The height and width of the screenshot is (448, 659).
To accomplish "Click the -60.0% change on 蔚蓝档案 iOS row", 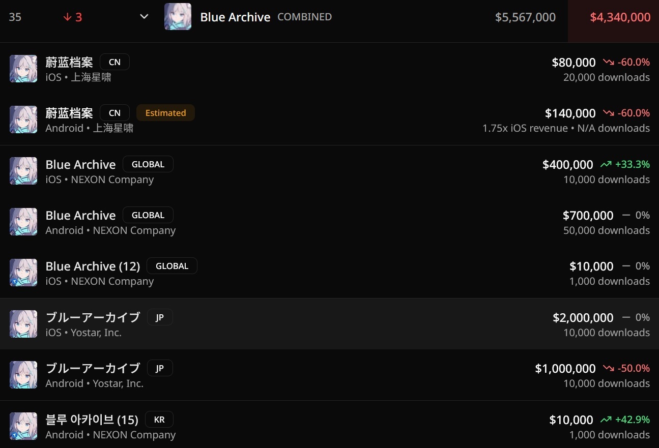I will pos(634,62).
